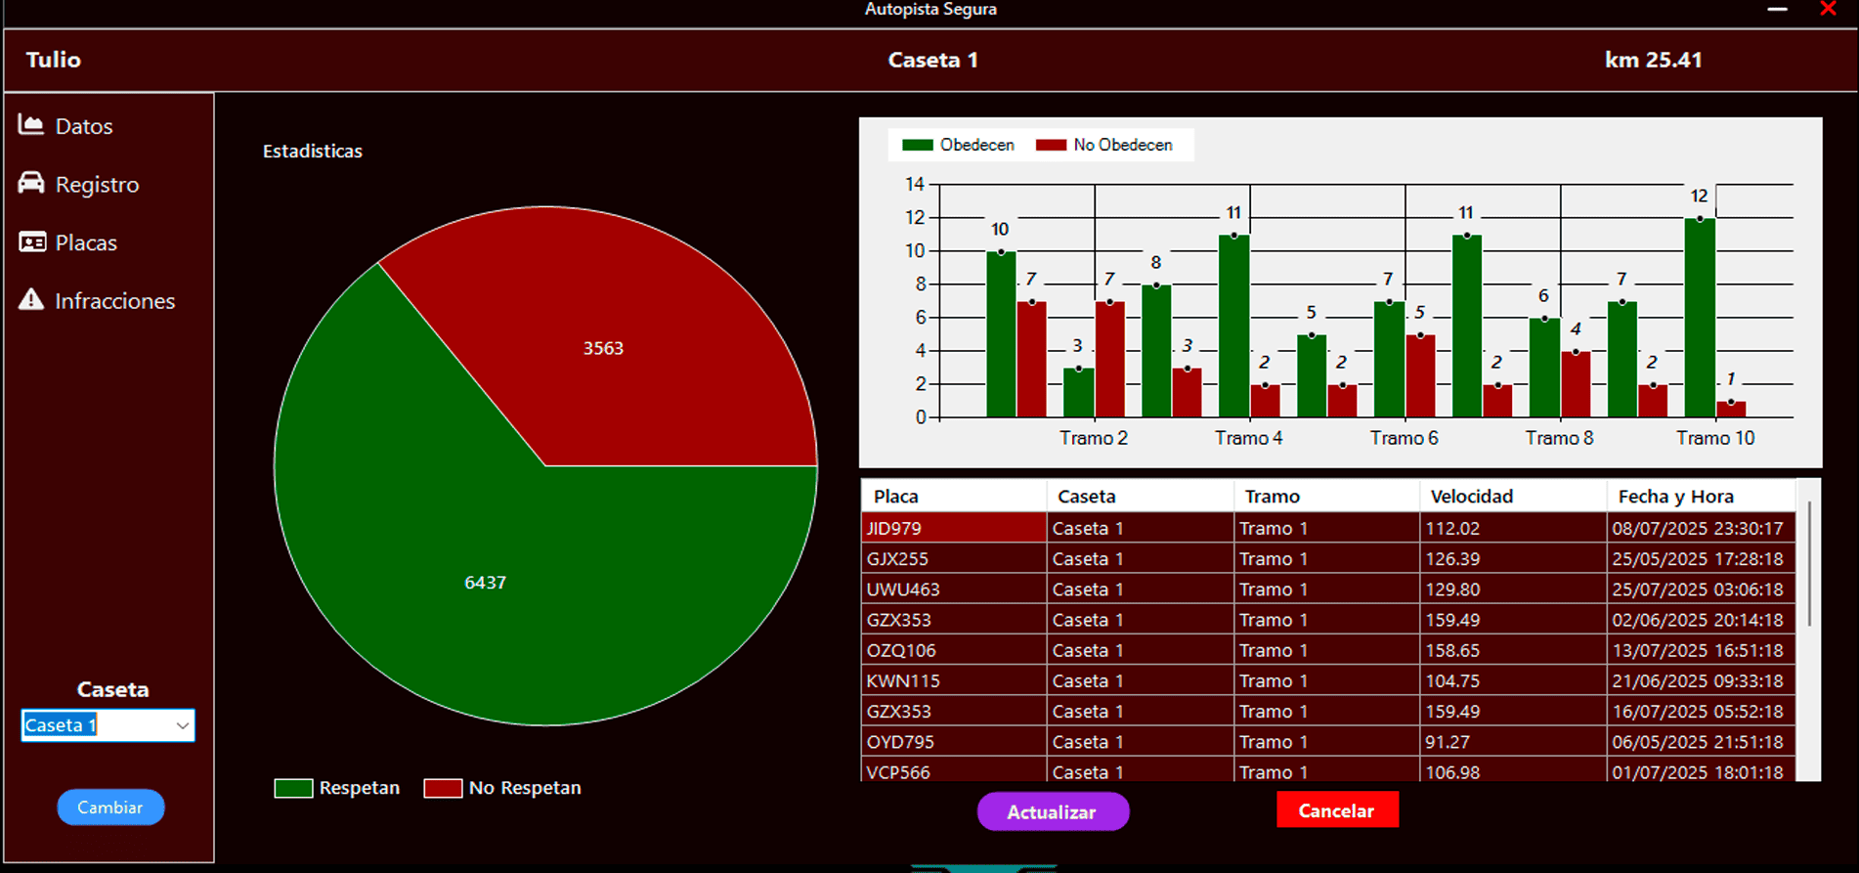Viewport: 1859px width, 873px height.
Task: Close the Autopista Segura window
Action: 1828,10
